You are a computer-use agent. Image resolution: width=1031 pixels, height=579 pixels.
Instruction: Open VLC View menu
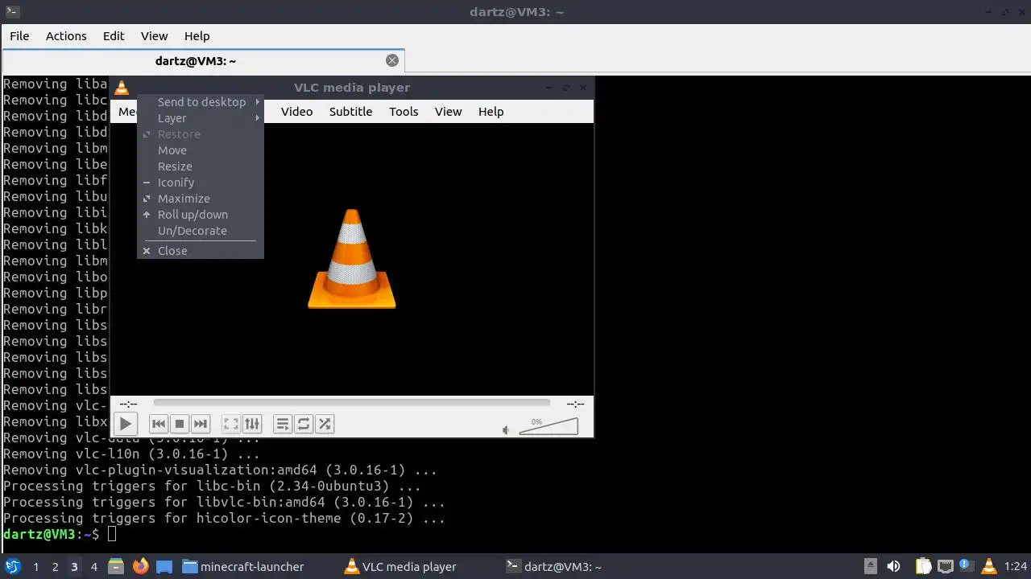[x=448, y=112]
